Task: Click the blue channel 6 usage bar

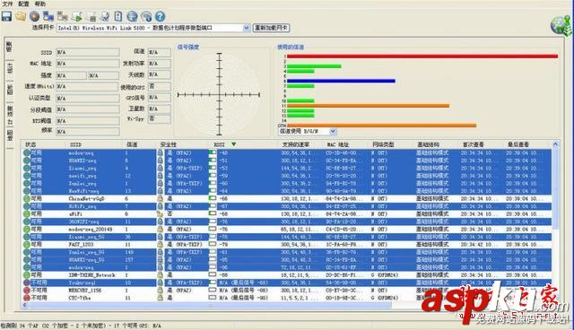Action: 341,81
